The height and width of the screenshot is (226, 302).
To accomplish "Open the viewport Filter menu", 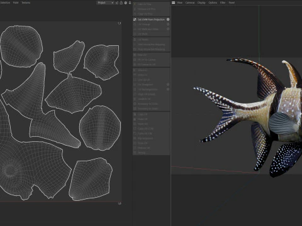I will coord(223,3).
